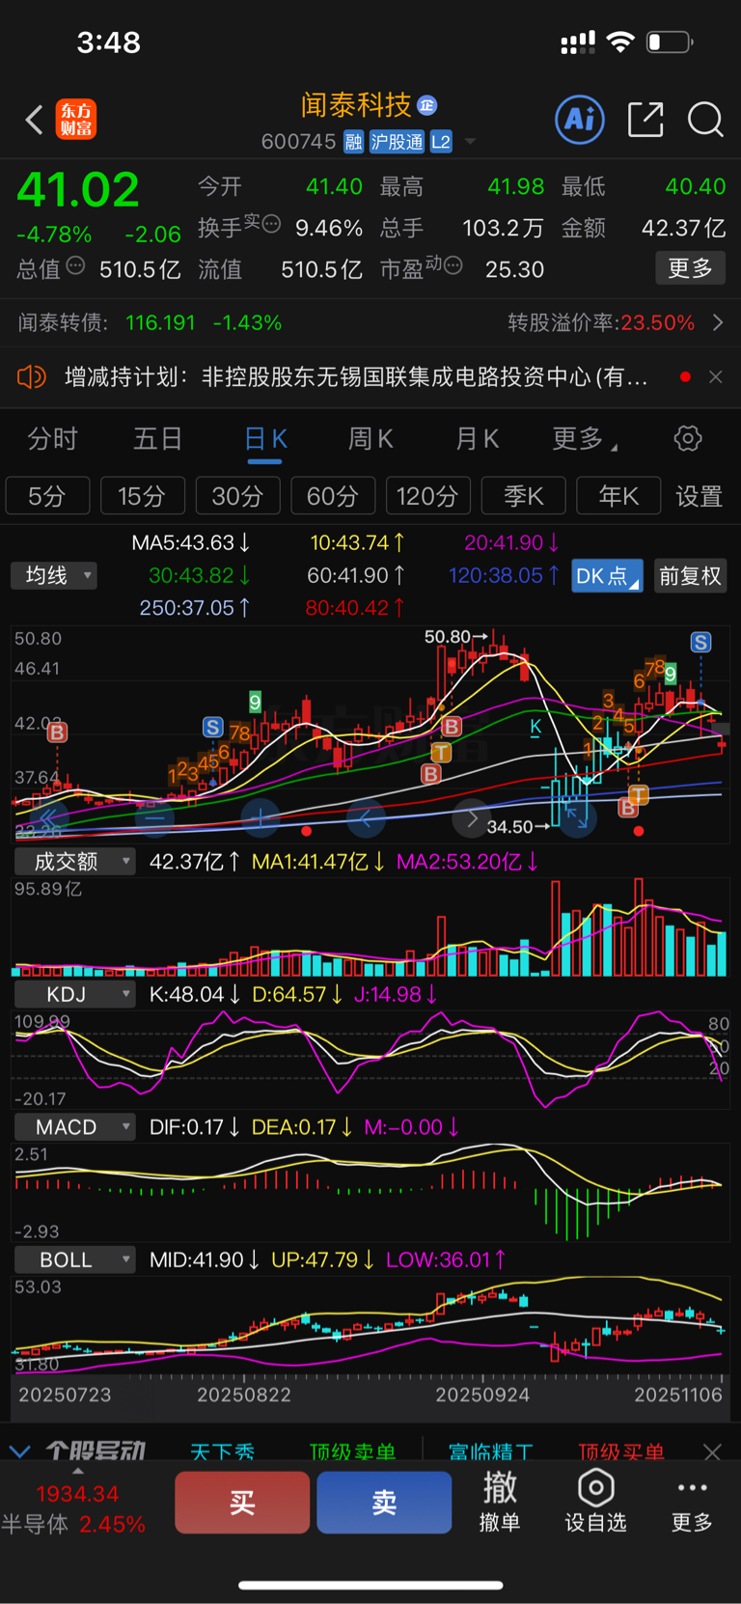Open the chart settings gear icon
741x1604 pixels.
[x=688, y=439]
